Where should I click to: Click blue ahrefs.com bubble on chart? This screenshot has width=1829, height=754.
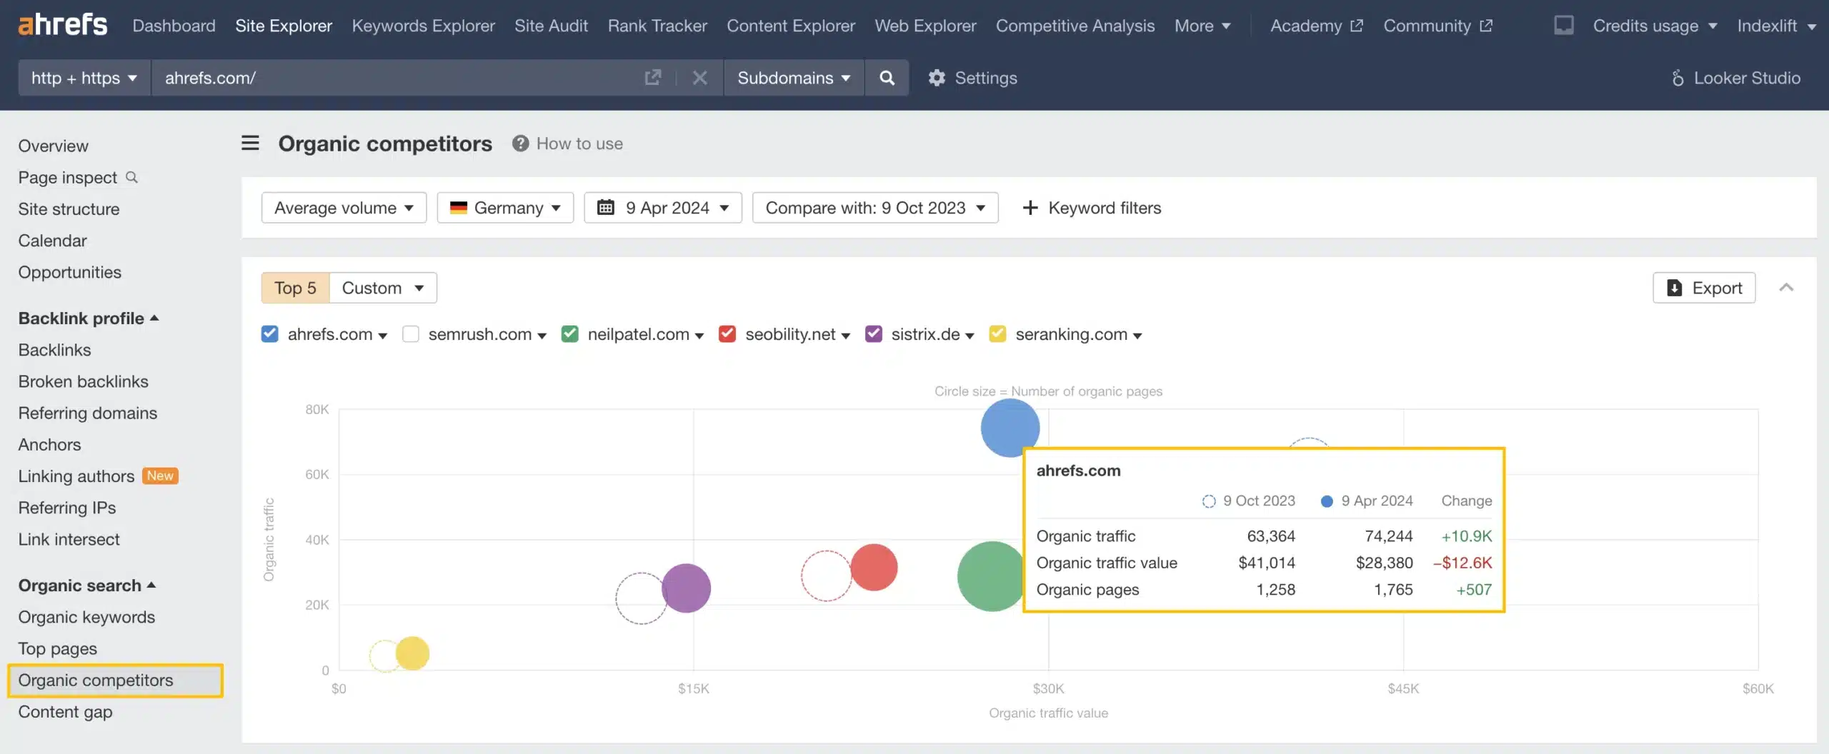(x=1009, y=428)
